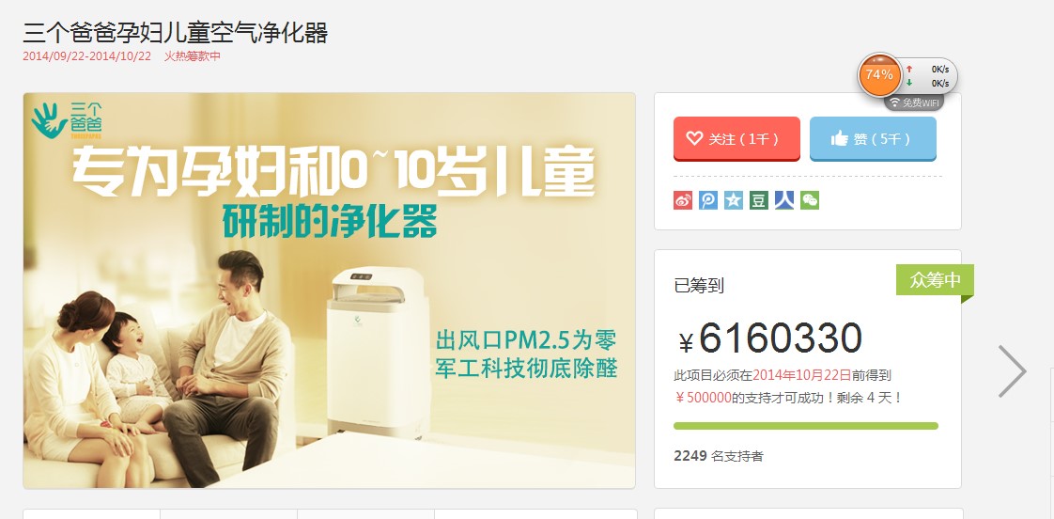This screenshot has width=1054, height=519.
Task: Click the 众筹中 status ribbon
Action: pyautogui.click(x=935, y=280)
